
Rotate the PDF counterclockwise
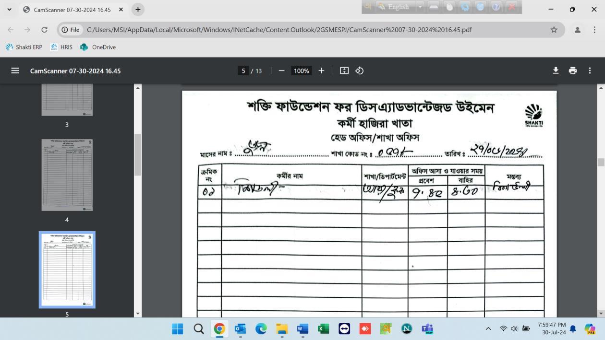[360, 70]
